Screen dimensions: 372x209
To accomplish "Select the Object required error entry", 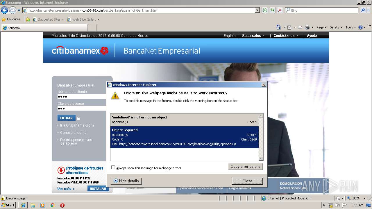I will pos(184,137).
